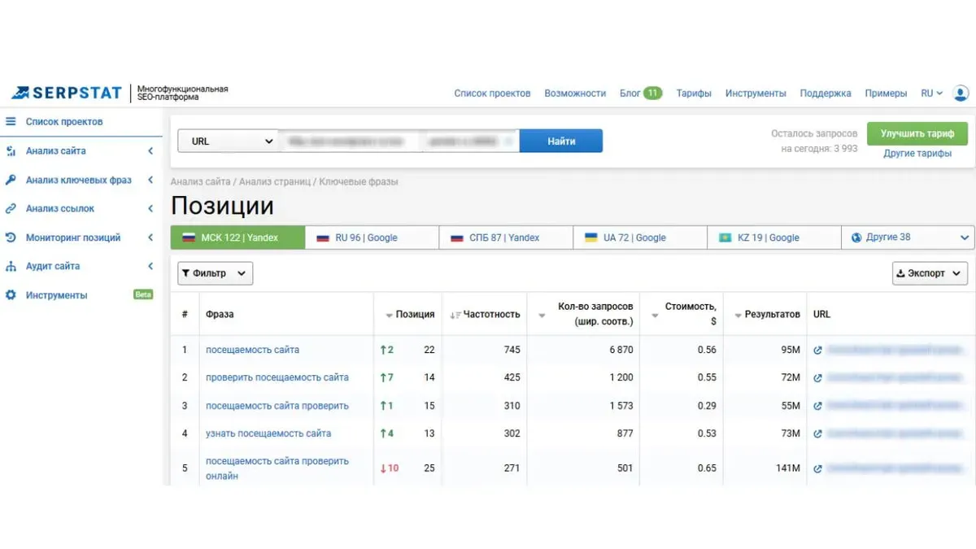Open Поддержка in top navigation

pos(826,94)
